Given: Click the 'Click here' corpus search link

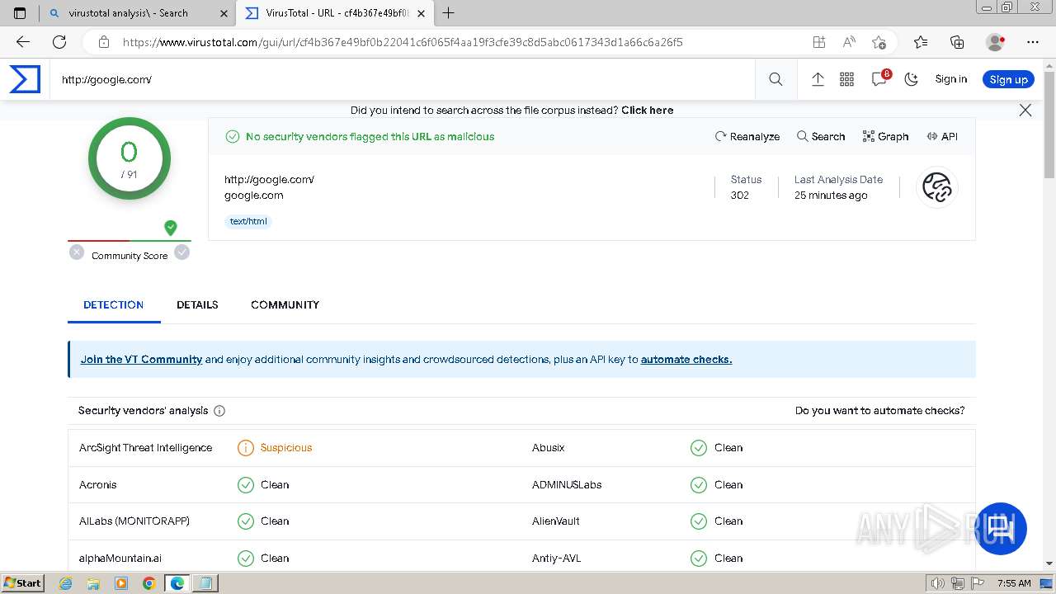Looking at the screenshot, I should pos(647,110).
